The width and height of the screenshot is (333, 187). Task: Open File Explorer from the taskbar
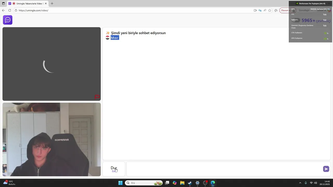click(182, 183)
